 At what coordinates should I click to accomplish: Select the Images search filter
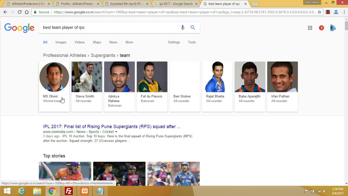click(61, 42)
